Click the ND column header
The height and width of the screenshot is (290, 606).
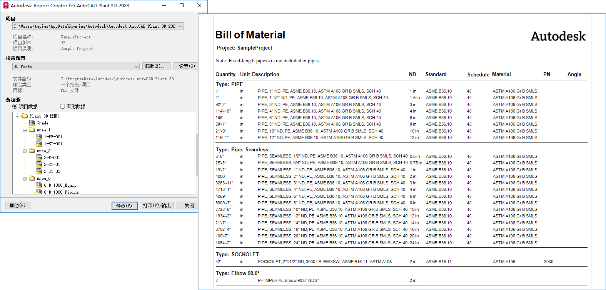412,74
